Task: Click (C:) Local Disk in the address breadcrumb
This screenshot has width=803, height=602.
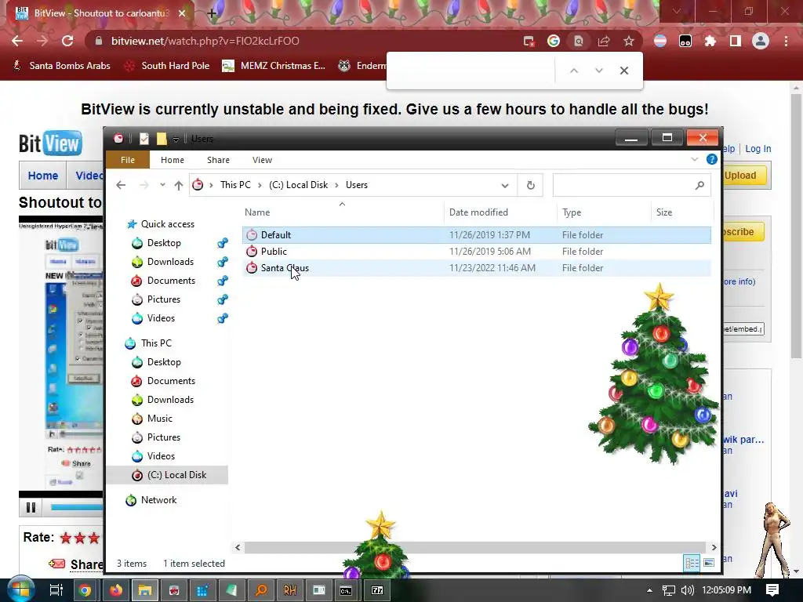Action: [299, 185]
